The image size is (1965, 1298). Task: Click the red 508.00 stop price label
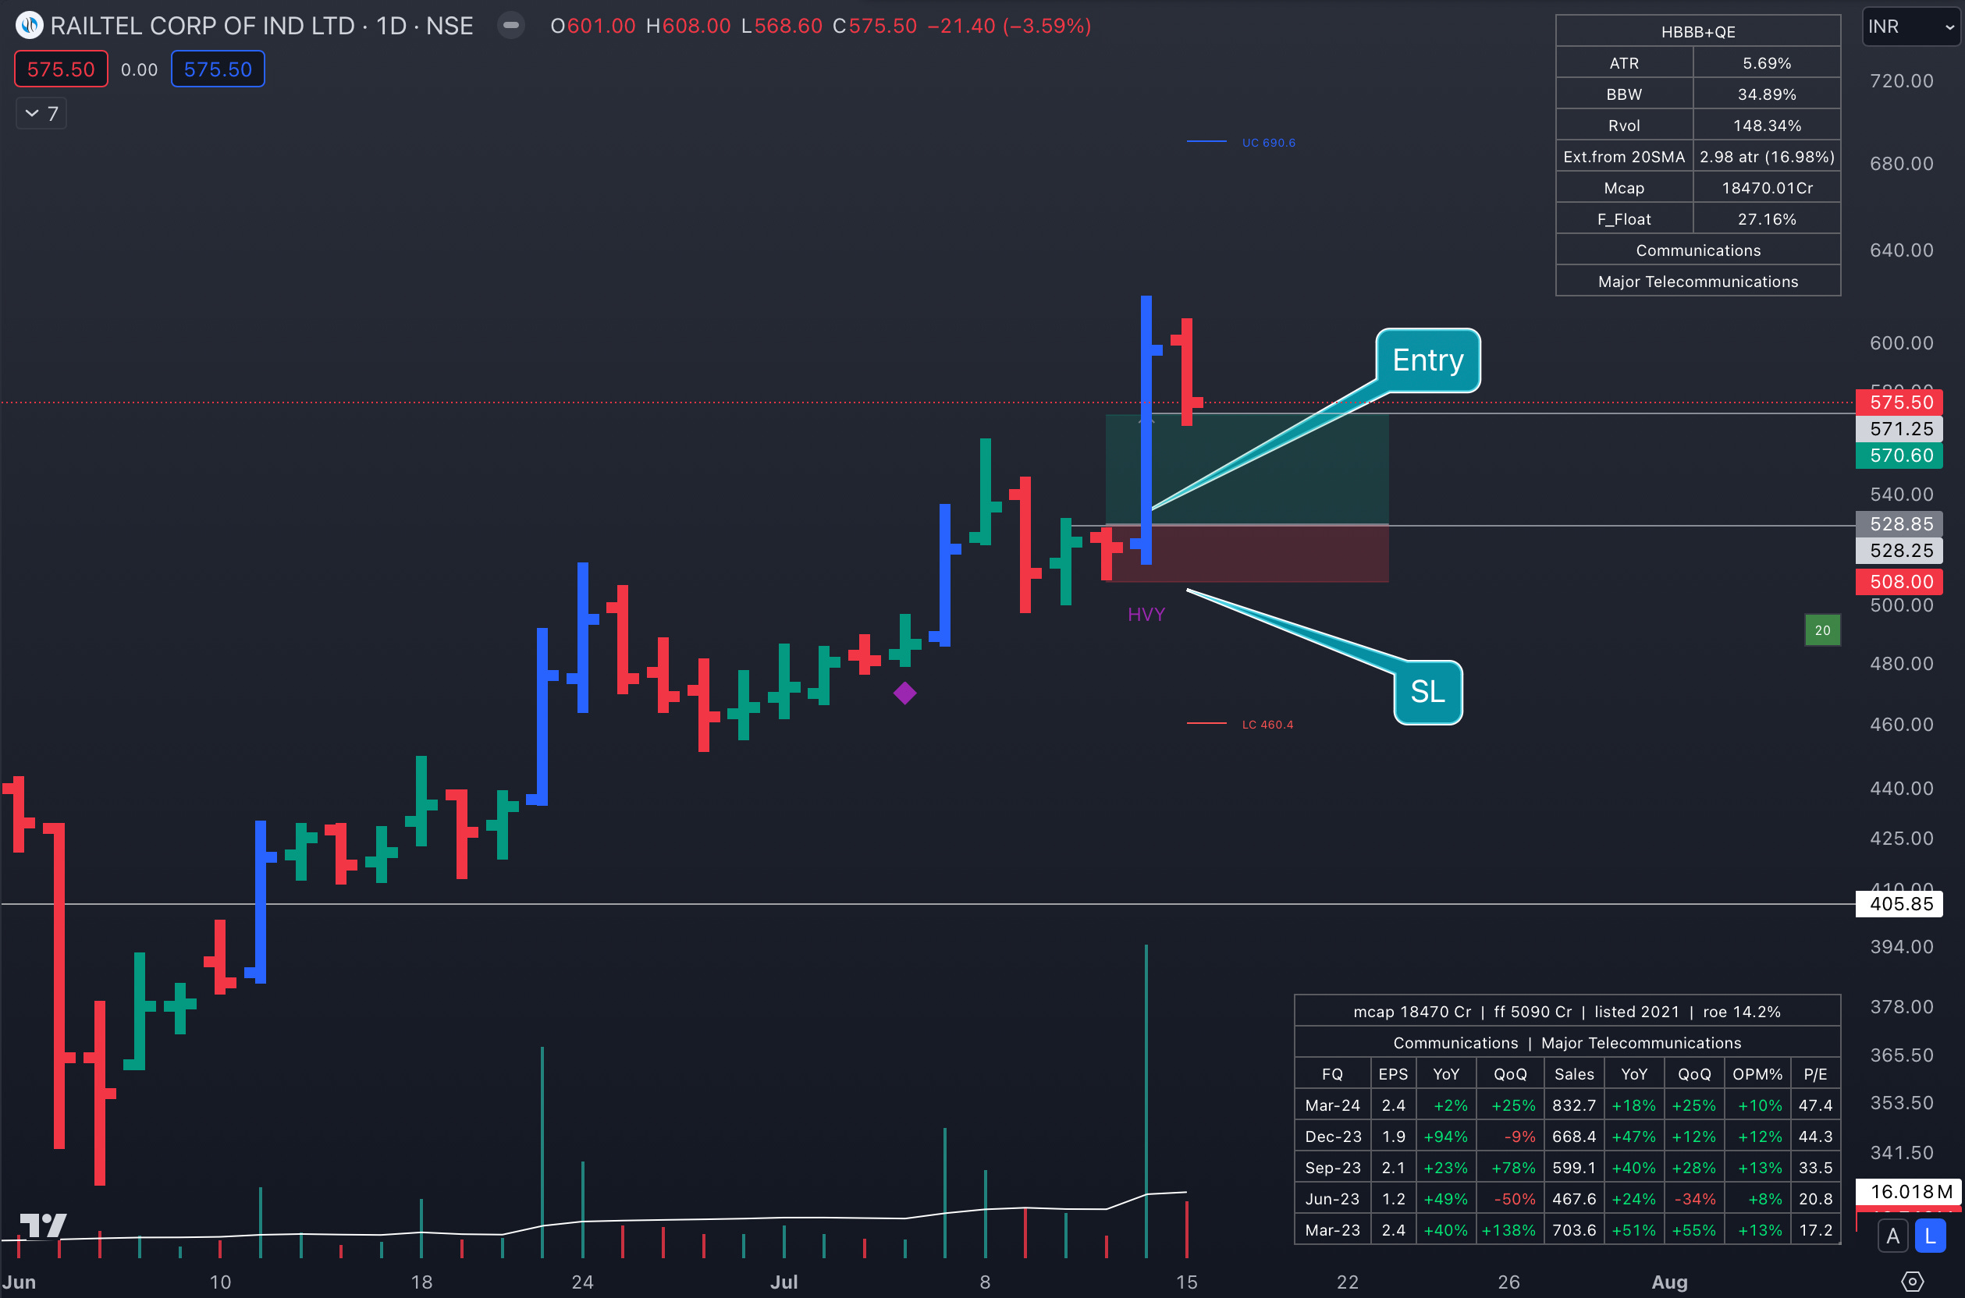1899,582
